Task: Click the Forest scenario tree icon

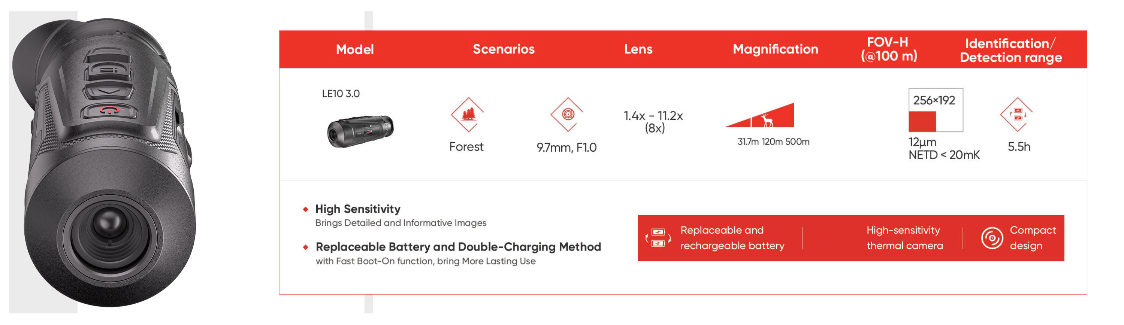Action: point(468,115)
